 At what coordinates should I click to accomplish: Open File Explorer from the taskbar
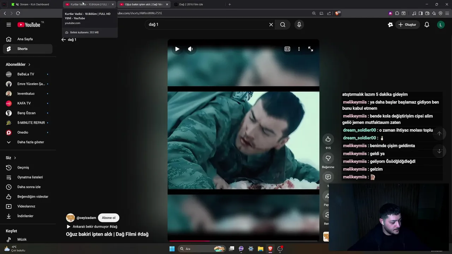[260, 249]
